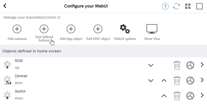Open settings gear for Switch
This screenshot has height=104, width=207.
pos(190,96)
